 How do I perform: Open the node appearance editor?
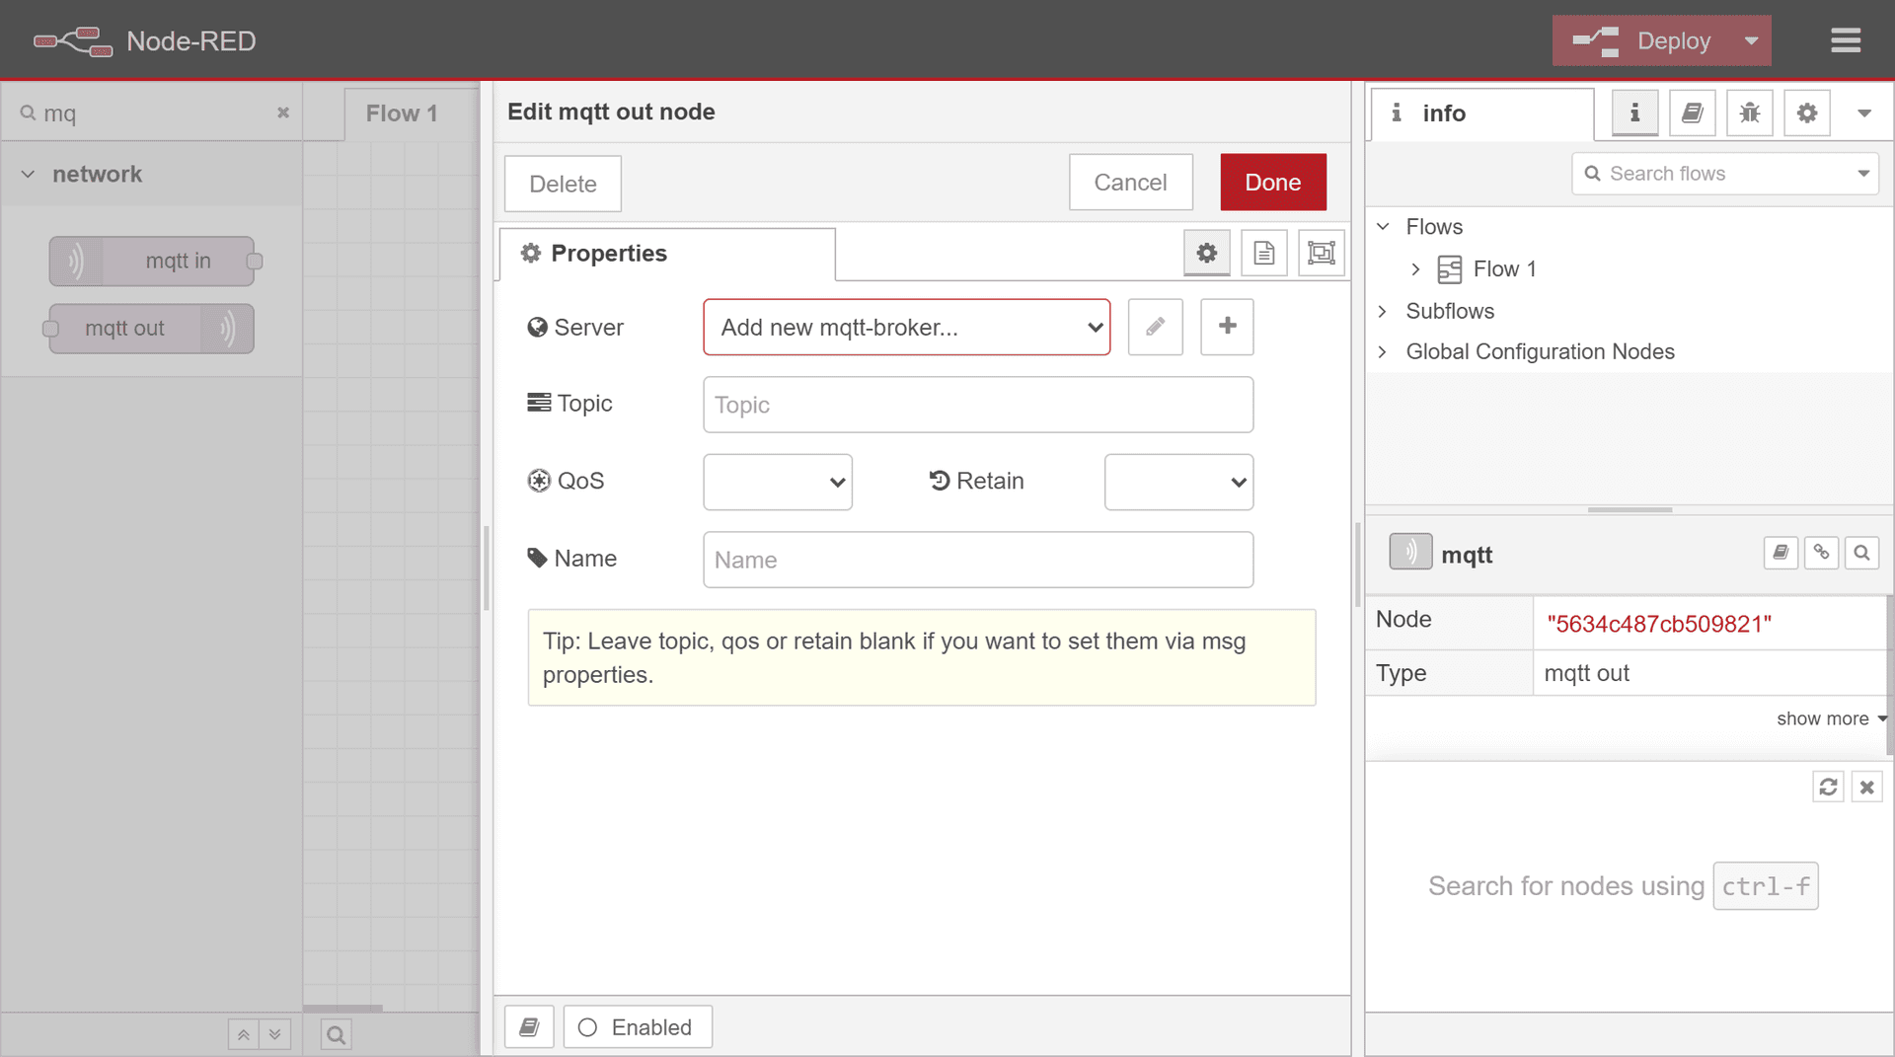tap(1321, 253)
